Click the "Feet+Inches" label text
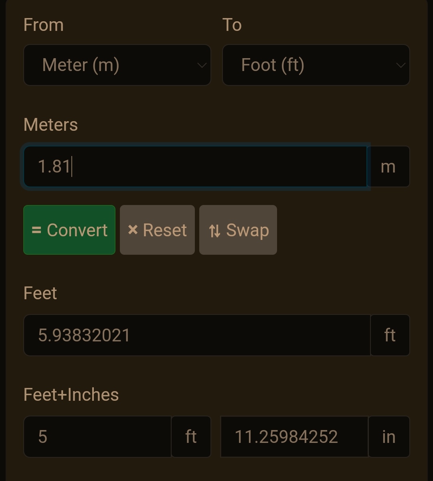 point(71,395)
